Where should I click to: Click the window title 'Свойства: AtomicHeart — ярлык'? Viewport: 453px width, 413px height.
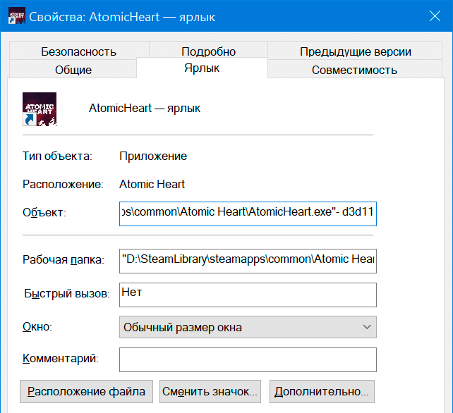(122, 17)
